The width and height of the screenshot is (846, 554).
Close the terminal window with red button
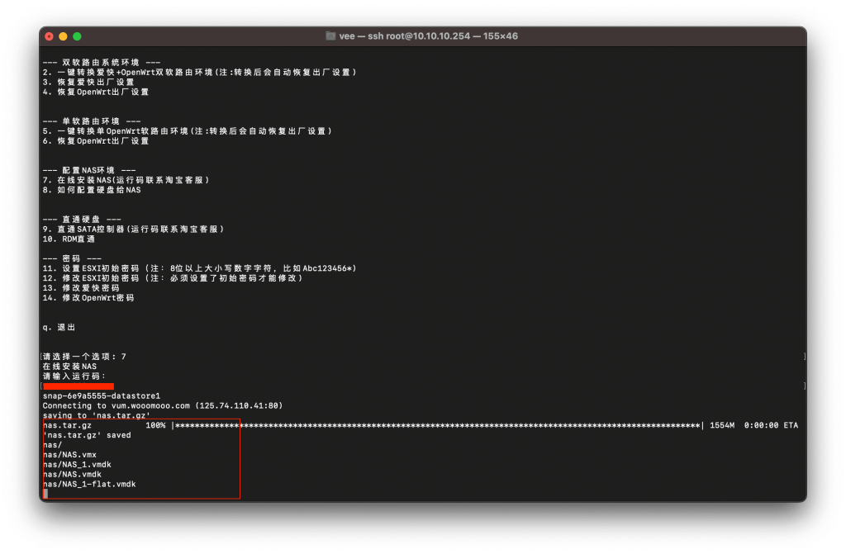(x=50, y=36)
